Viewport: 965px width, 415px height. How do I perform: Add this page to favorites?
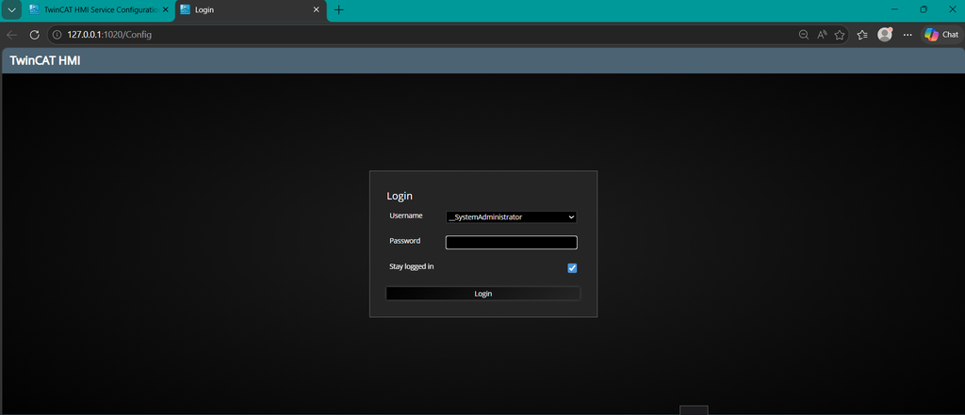(x=840, y=35)
